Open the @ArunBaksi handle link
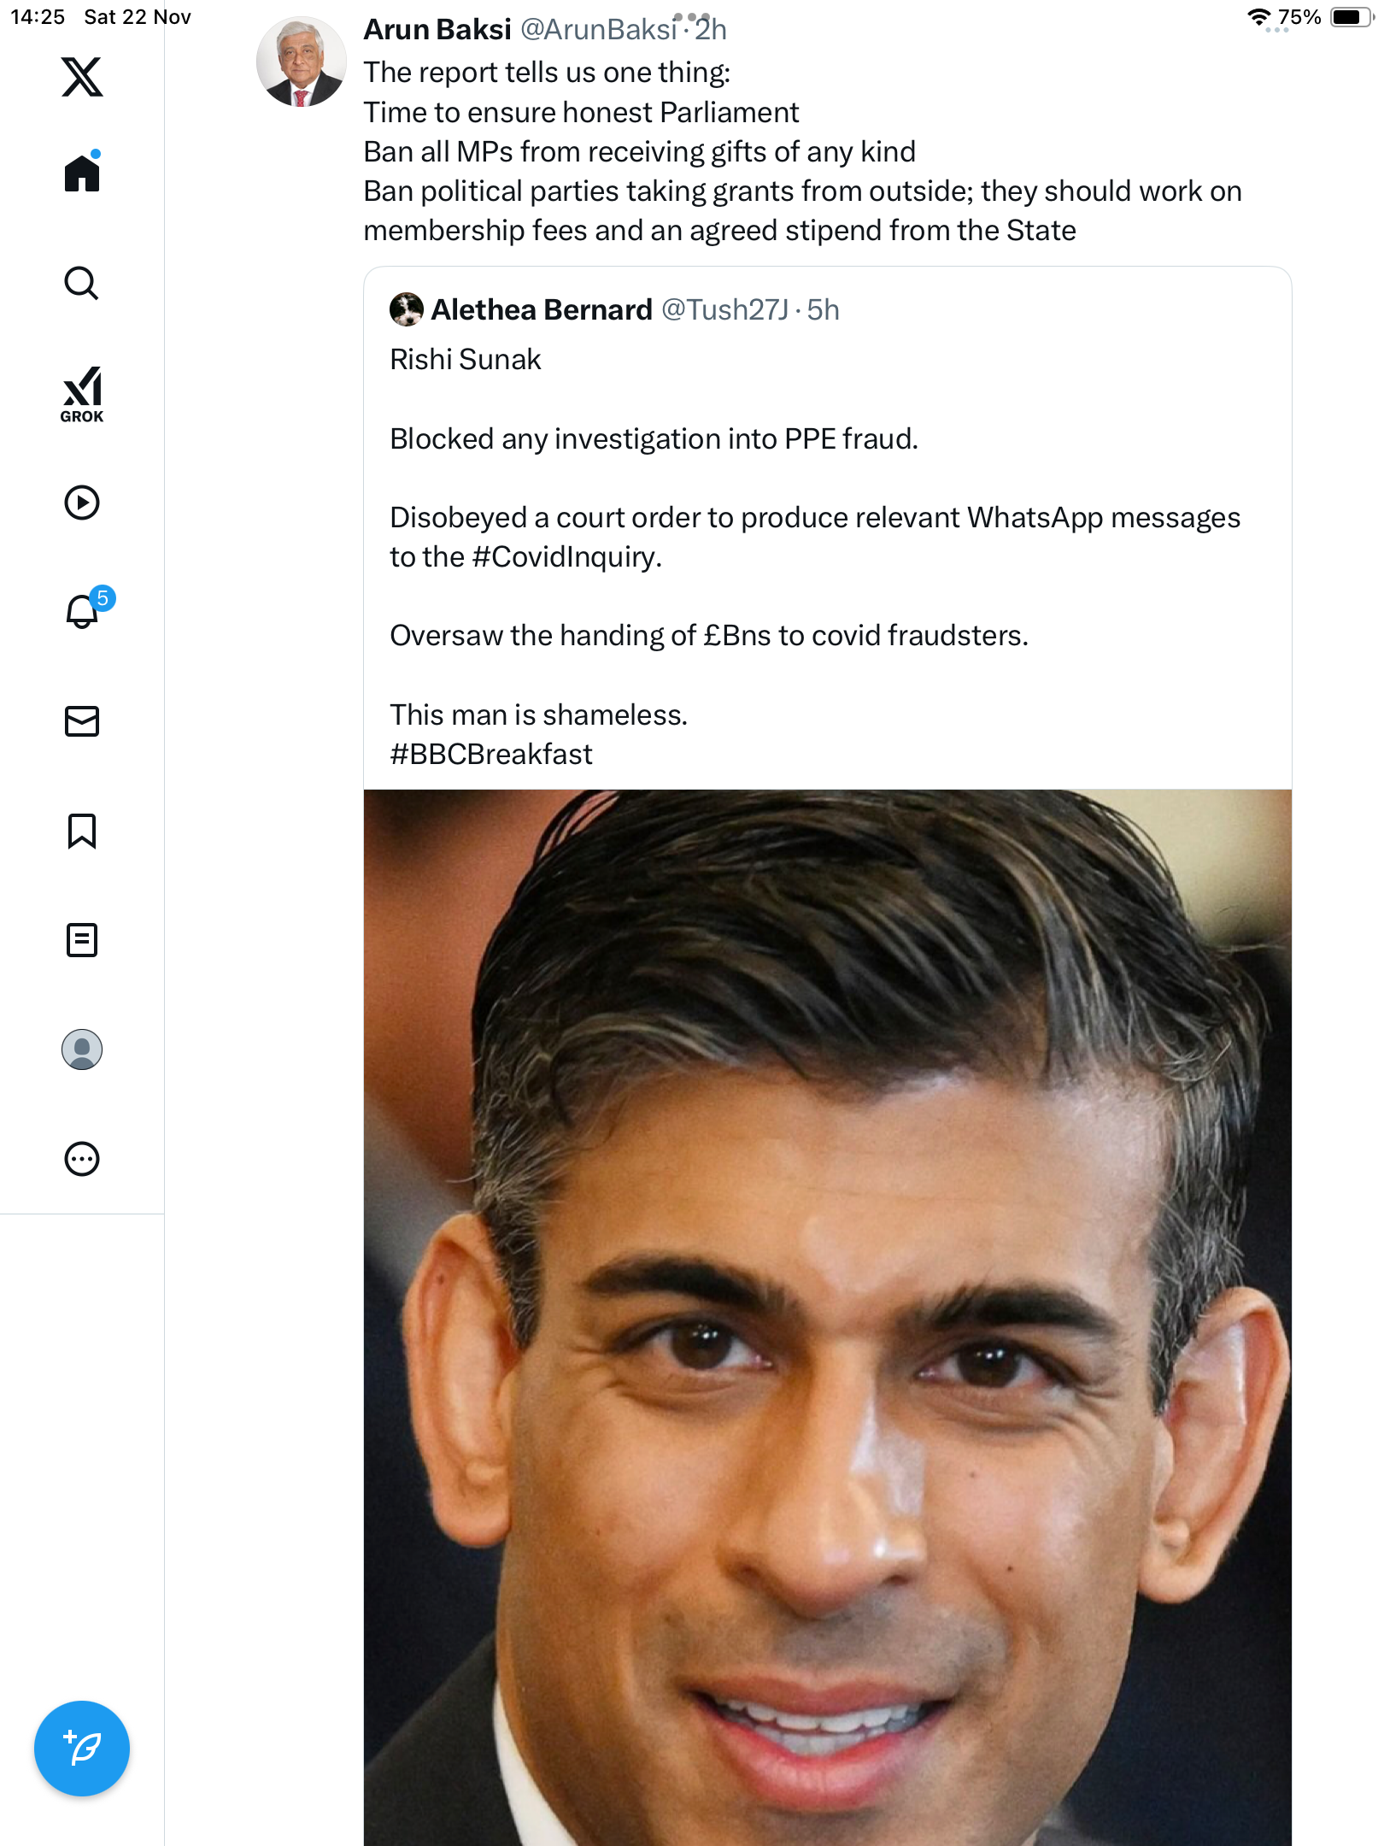This screenshot has height=1846, width=1384. pos(598,30)
